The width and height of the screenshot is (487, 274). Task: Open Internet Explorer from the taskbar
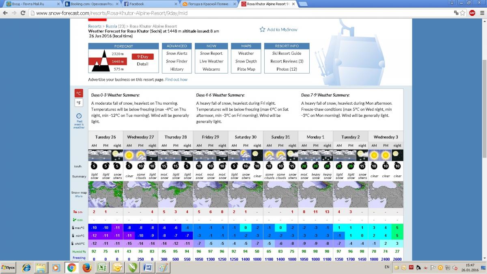26,268
